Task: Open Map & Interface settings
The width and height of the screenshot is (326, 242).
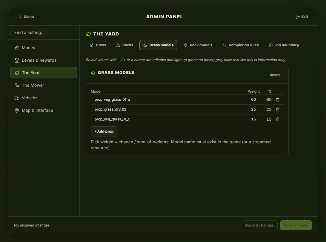Action: [44, 110]
